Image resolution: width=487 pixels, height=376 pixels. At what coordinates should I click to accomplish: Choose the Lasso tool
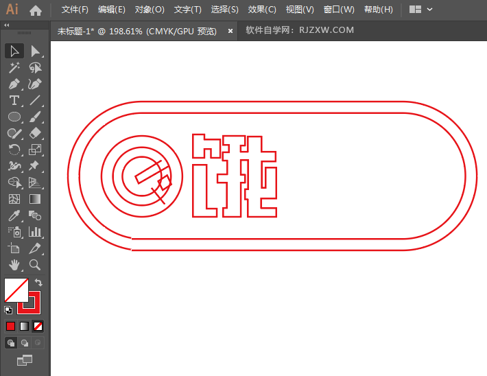(x=35, y=68)
